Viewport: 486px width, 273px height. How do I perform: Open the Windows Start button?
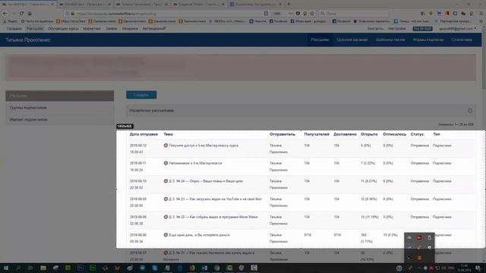pos(5,268)
